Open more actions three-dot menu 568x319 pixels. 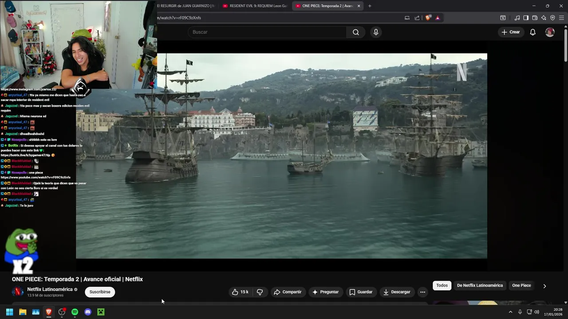coord(422,292)
